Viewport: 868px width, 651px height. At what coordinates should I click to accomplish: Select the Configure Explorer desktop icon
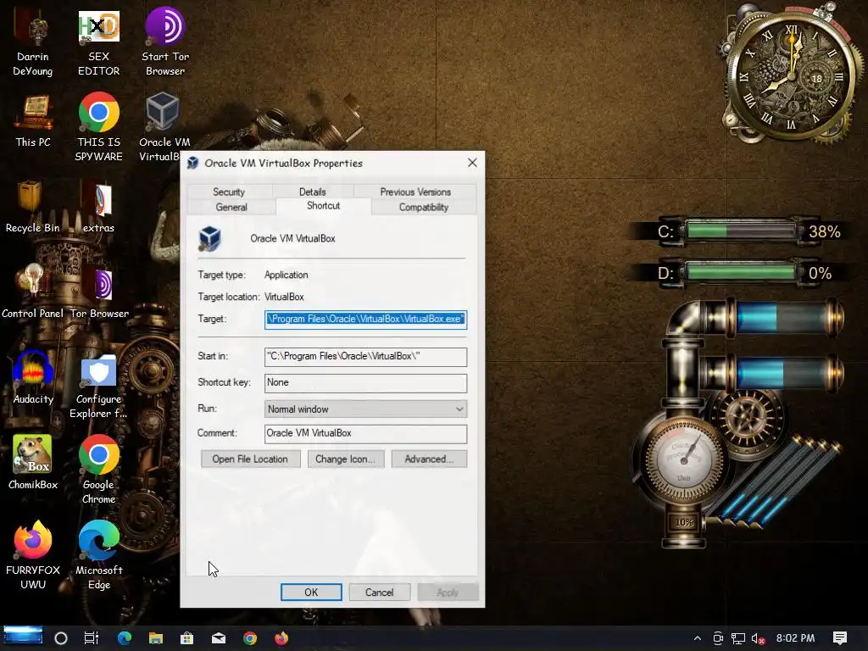point(98,386)
